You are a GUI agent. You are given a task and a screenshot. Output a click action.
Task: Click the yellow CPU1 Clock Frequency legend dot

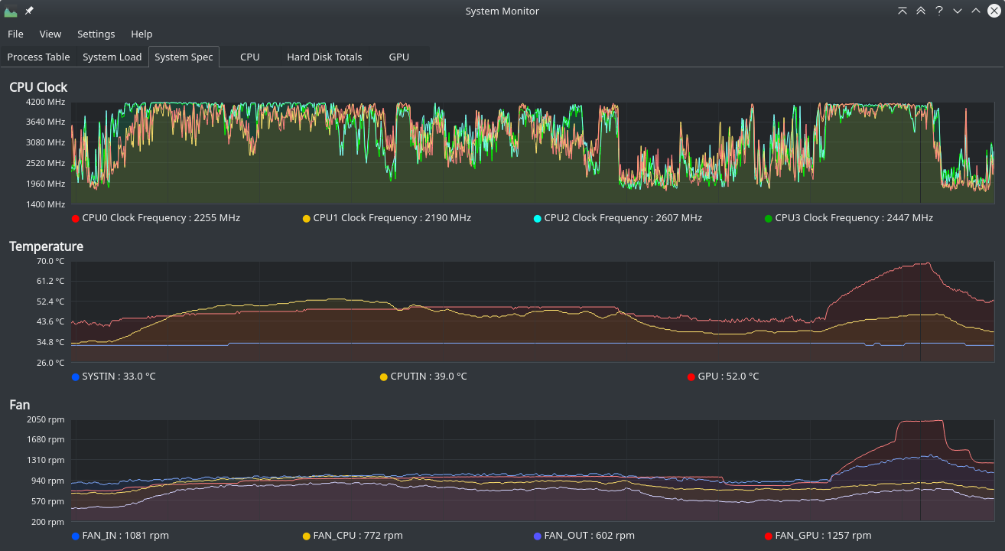(x=307, y=219)
